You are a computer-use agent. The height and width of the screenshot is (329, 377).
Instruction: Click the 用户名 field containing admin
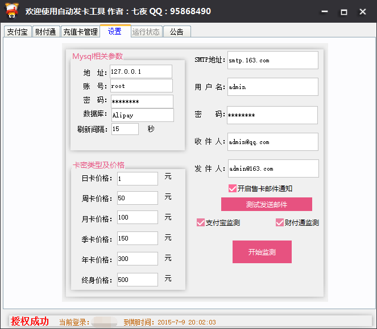tap(273, 87)
